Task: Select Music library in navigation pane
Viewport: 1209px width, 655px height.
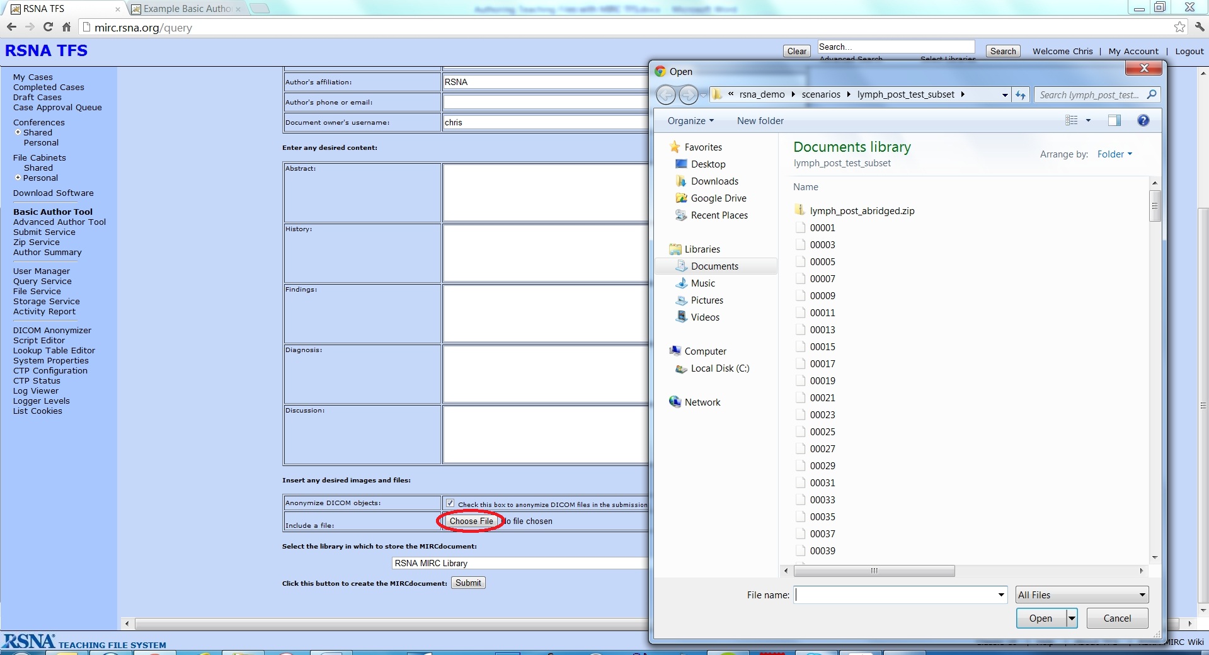Action: click(x=702, y=283)
